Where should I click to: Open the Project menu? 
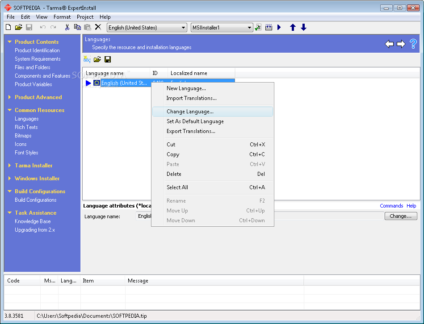pos(85,17)
